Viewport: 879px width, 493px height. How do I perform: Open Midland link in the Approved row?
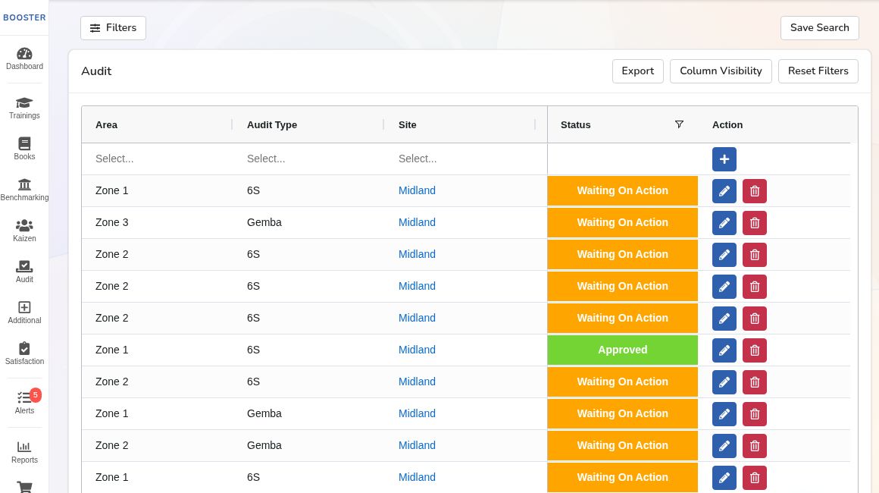click(x=417, y=350)
